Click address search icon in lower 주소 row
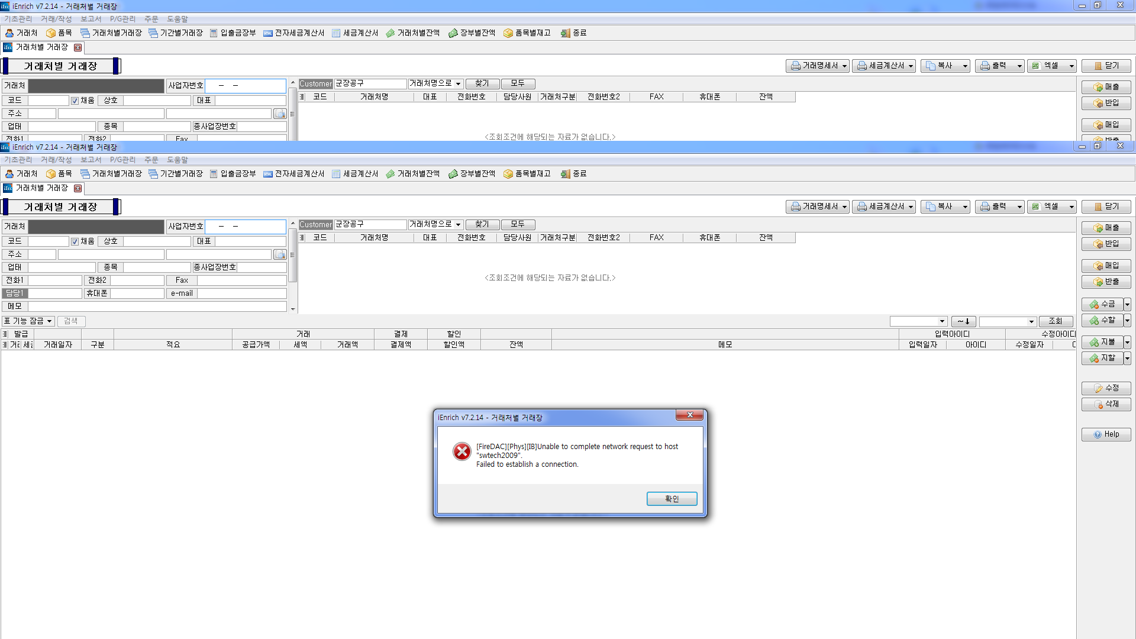The width and height of the screenshot is (1136, 639). [280, 254]
